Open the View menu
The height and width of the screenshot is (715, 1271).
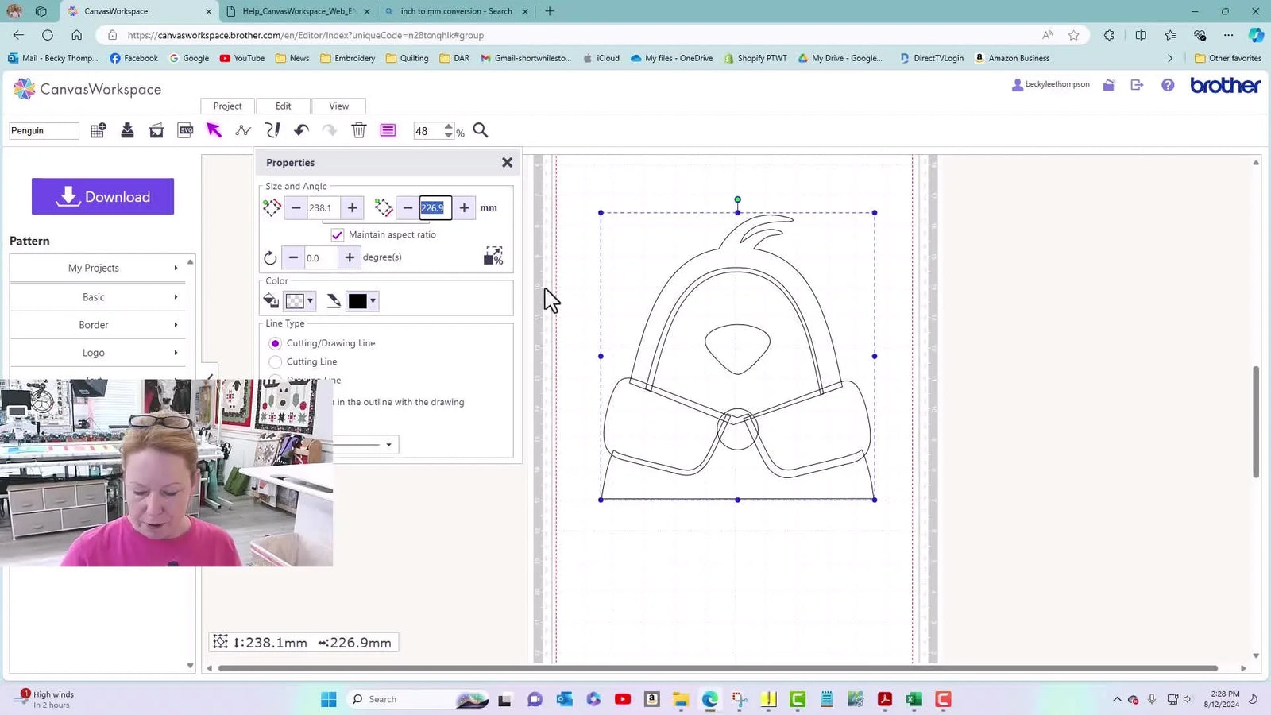tap(338, 106)
